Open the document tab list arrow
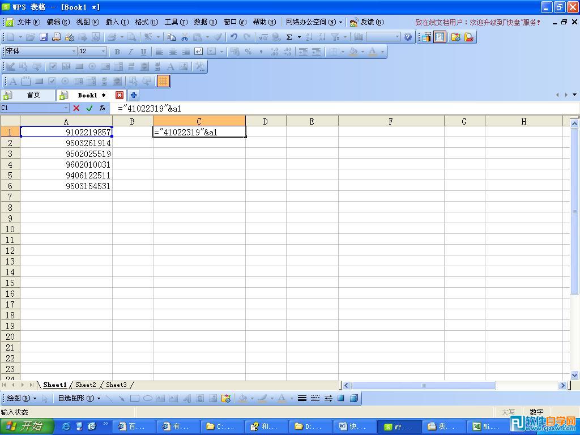The width and height of the screenshot is (580, 435). coord(574,95)
